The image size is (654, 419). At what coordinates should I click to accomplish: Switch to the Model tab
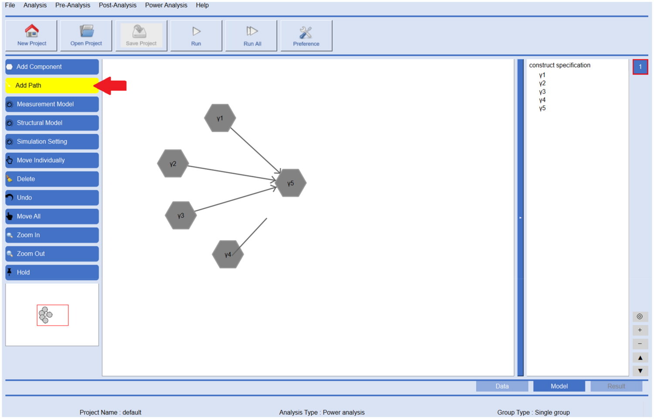559,386
